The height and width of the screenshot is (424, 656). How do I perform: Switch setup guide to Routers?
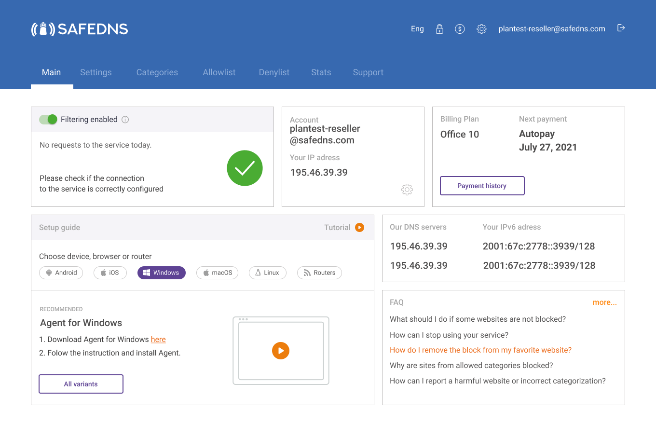(x=319, y=273)
